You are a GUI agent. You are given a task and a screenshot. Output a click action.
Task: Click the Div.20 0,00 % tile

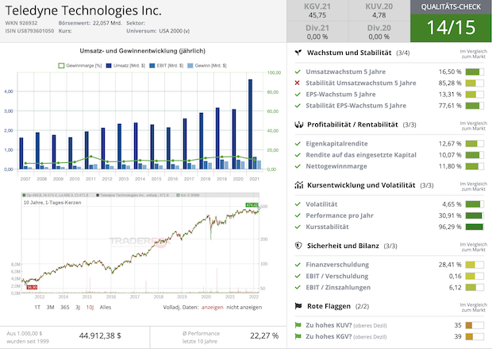pyautogui.click(x=379, y=32)
